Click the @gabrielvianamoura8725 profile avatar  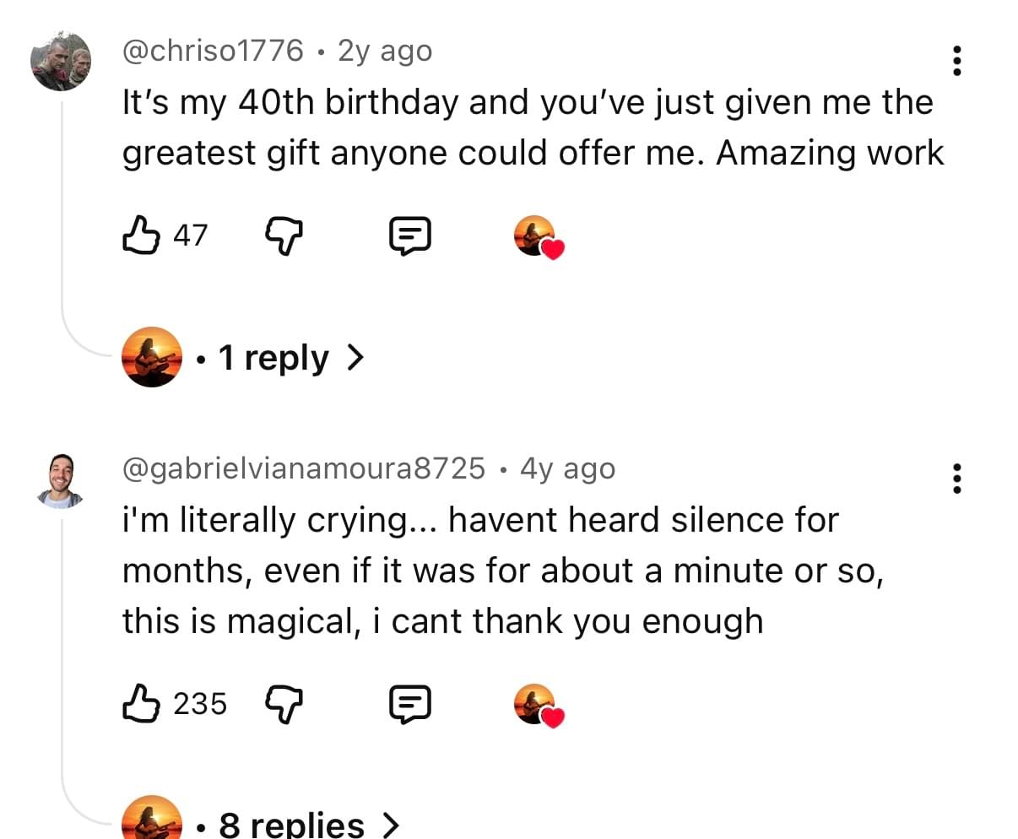tap(61, 482)
